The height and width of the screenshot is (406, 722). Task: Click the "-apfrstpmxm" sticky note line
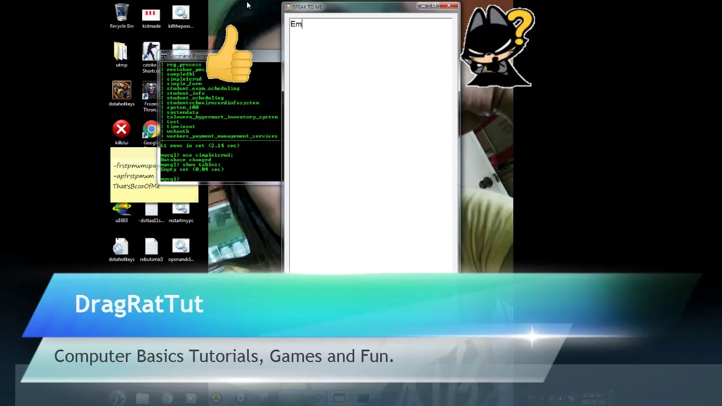click(134, 176)
